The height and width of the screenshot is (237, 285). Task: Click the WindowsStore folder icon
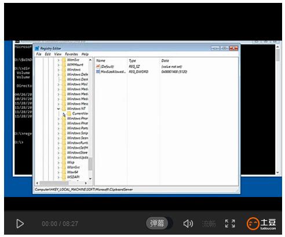coord(64,152)
